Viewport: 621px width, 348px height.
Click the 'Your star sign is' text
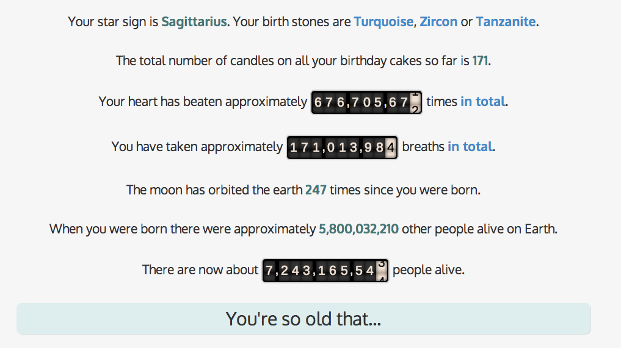click(x=113, y=22)
